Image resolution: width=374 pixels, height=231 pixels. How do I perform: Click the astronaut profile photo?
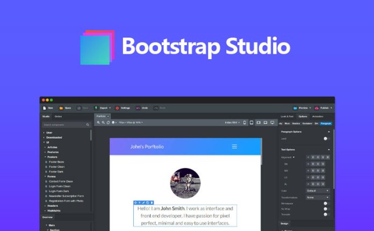[x=185, y=183]
